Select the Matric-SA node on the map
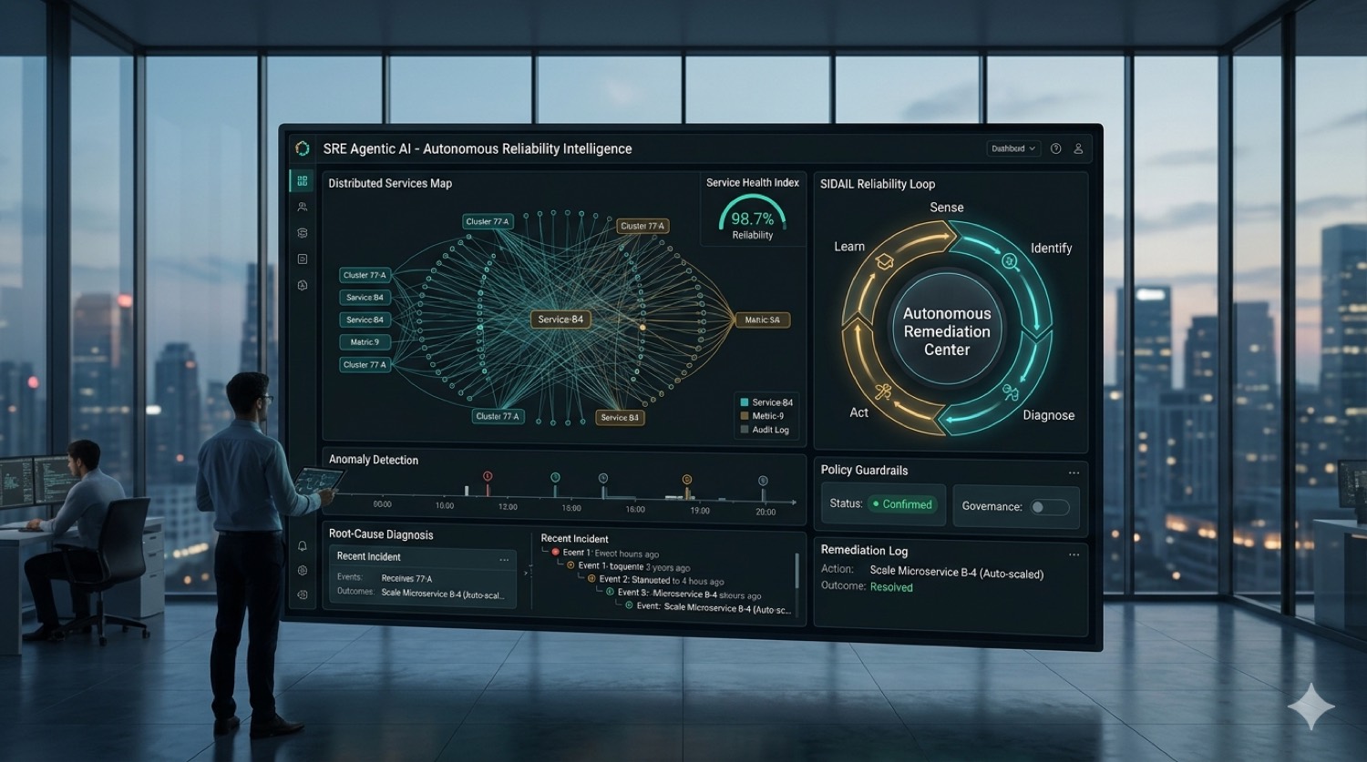The image size is (1367, 762). click(762, 320)
